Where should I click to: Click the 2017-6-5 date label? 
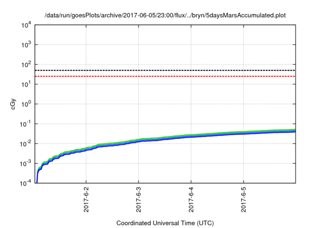point(243,199)
